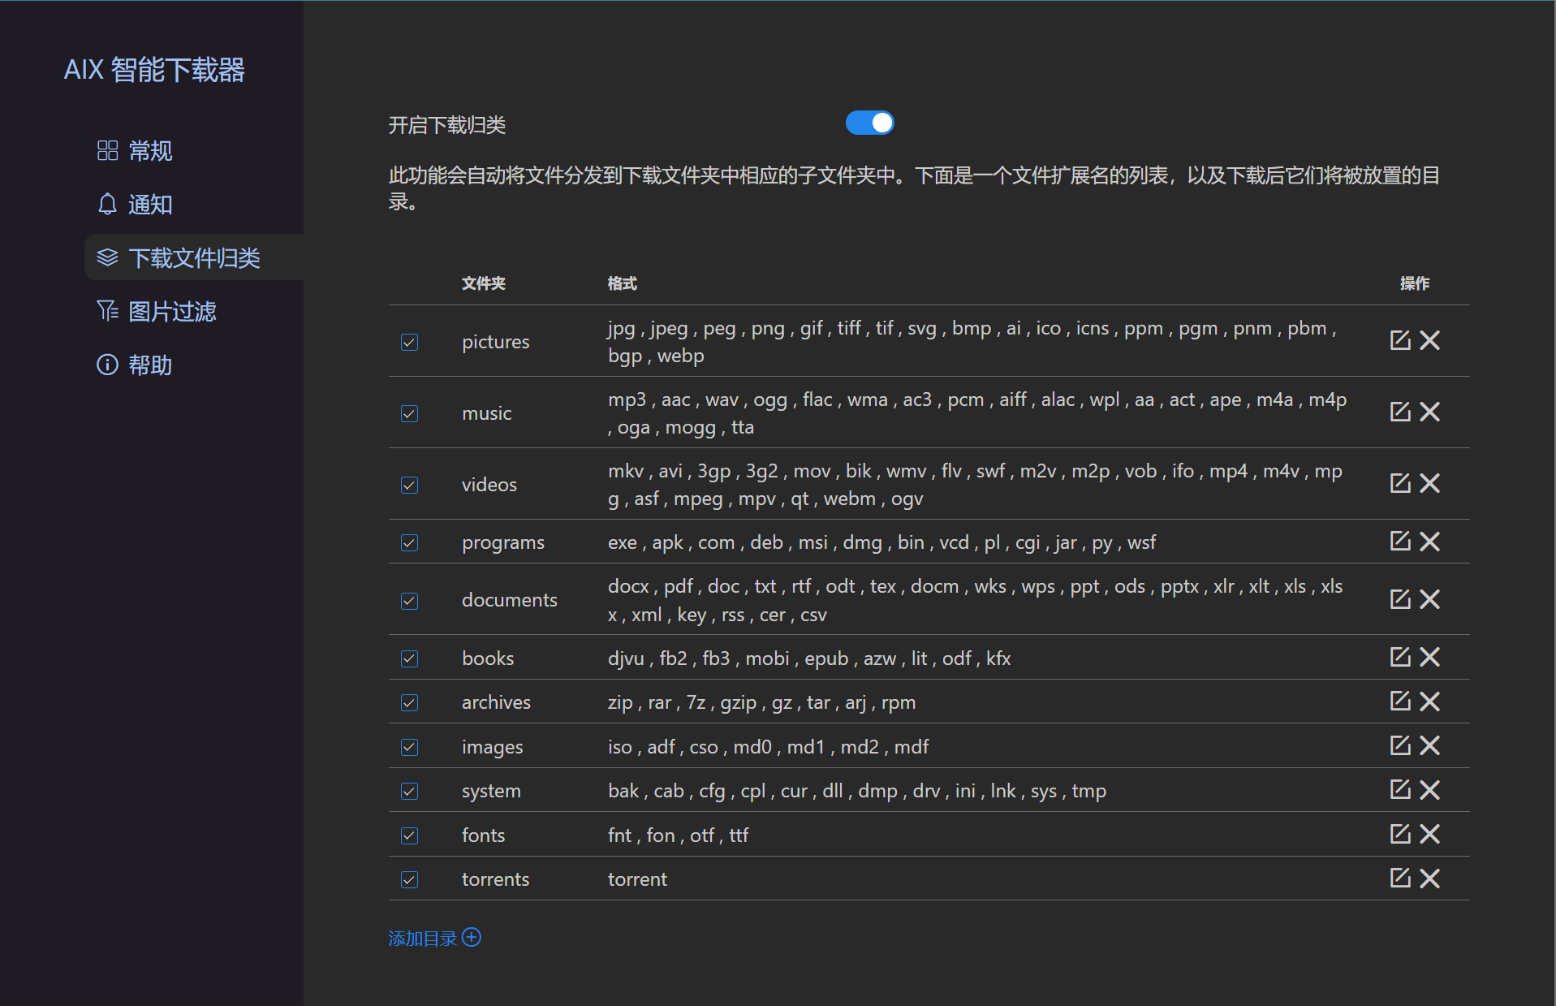Uncheck the programs category checkbox
Viewport: 1556px width, 1006px height.
[409, 542]
